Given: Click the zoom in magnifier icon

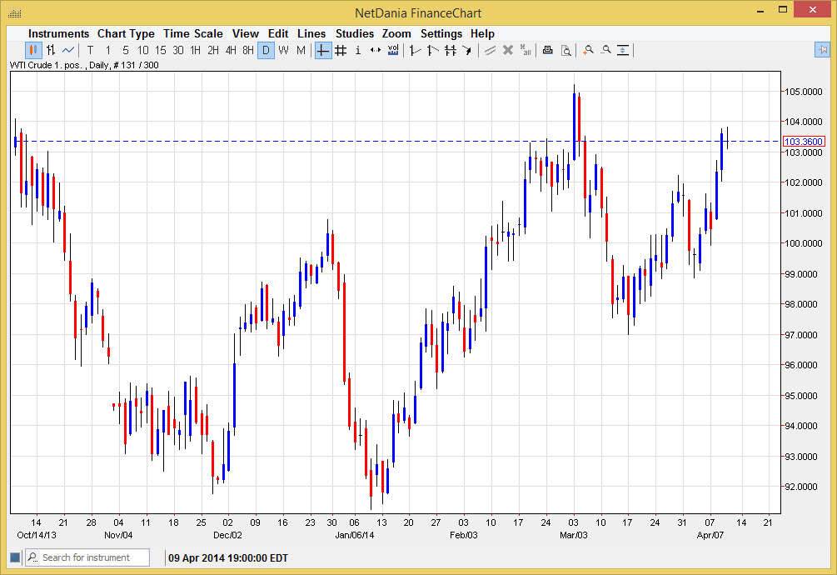Looking at the screenshot, I should point(588,50).
